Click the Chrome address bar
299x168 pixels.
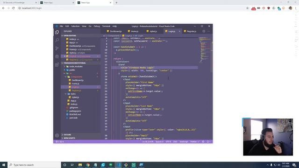132,8
